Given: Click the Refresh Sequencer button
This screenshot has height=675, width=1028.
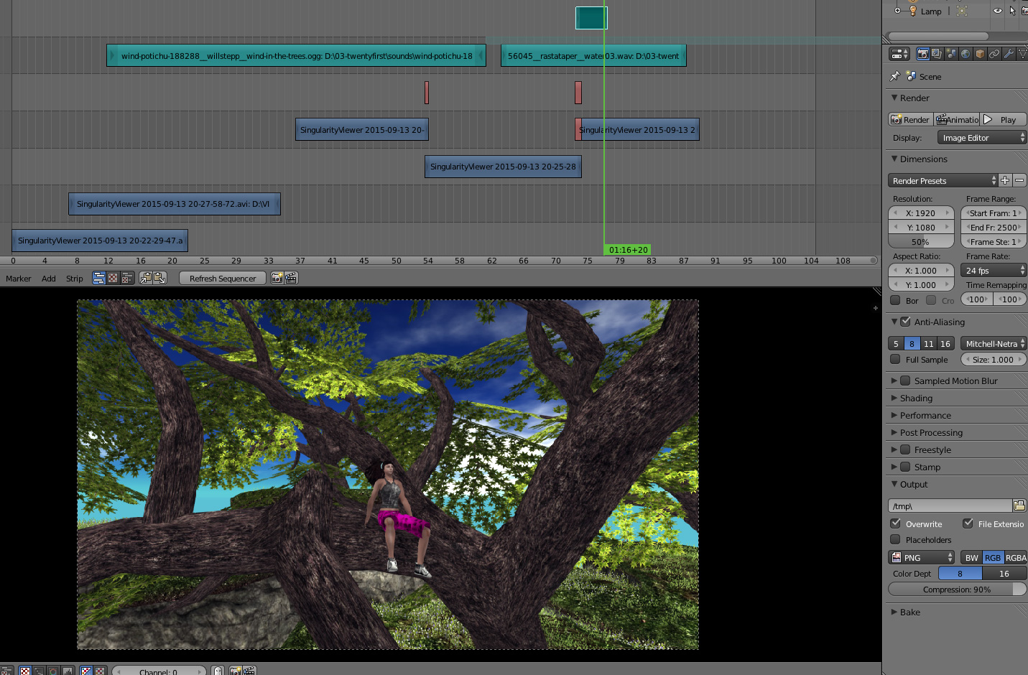Looking at the screenshot, I should [x=223, y=279].
